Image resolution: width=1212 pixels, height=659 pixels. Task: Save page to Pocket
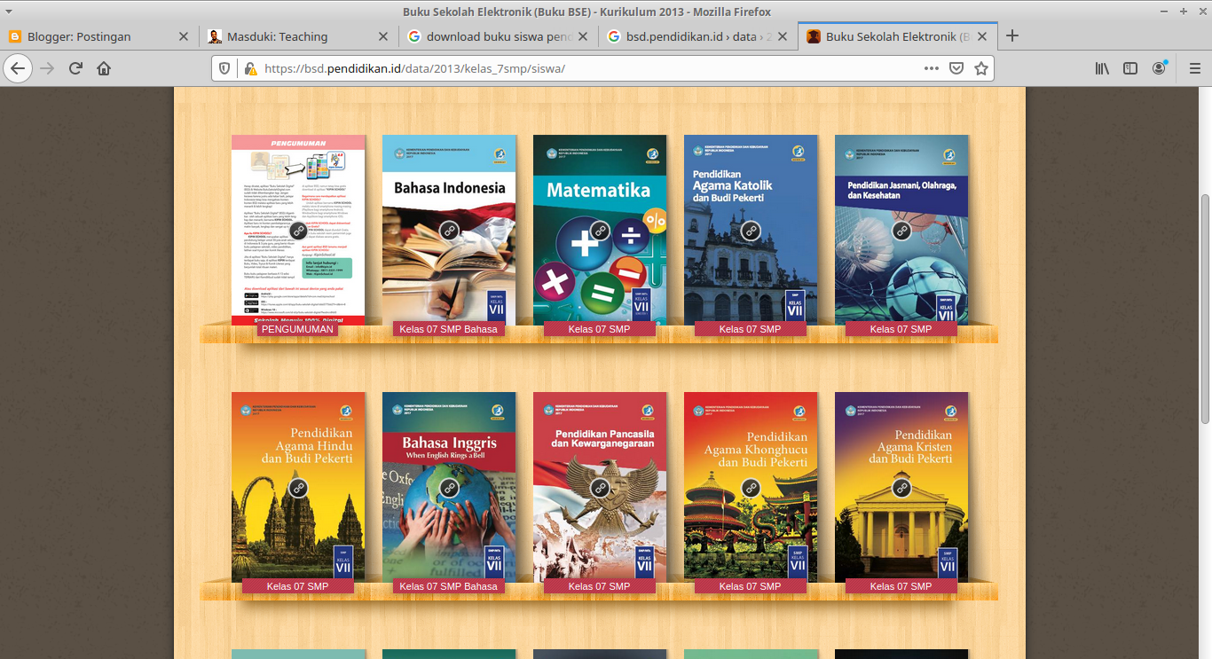tap(956, 68)
